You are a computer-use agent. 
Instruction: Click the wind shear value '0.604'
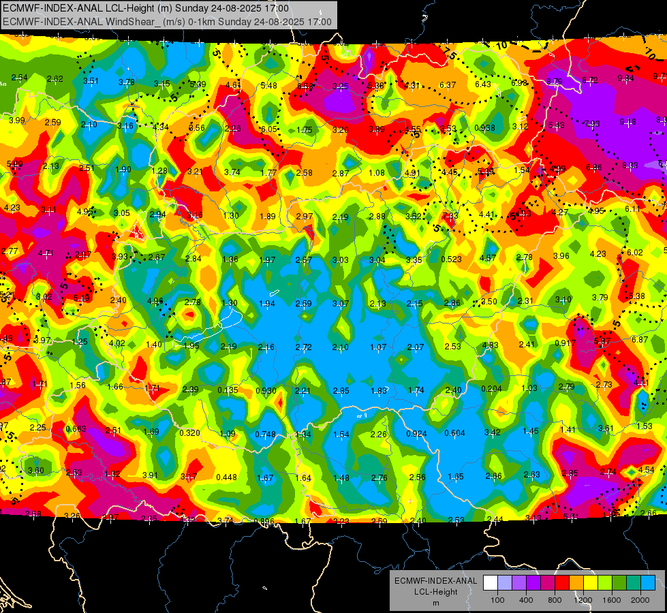pos(454,433)
